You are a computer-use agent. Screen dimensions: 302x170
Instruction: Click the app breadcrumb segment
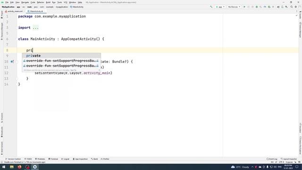[x=18, y=7]
